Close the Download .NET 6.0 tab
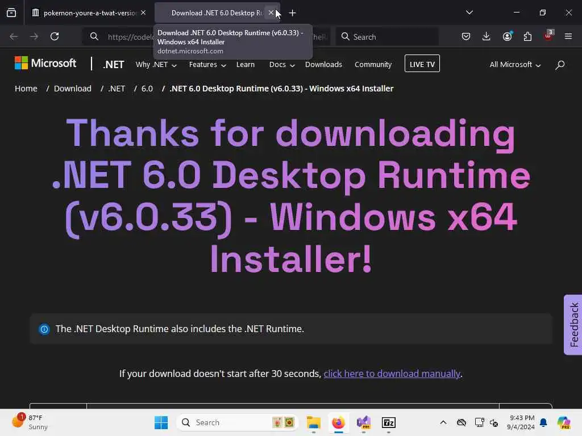582x436 pixels. (x=271, y=12)
